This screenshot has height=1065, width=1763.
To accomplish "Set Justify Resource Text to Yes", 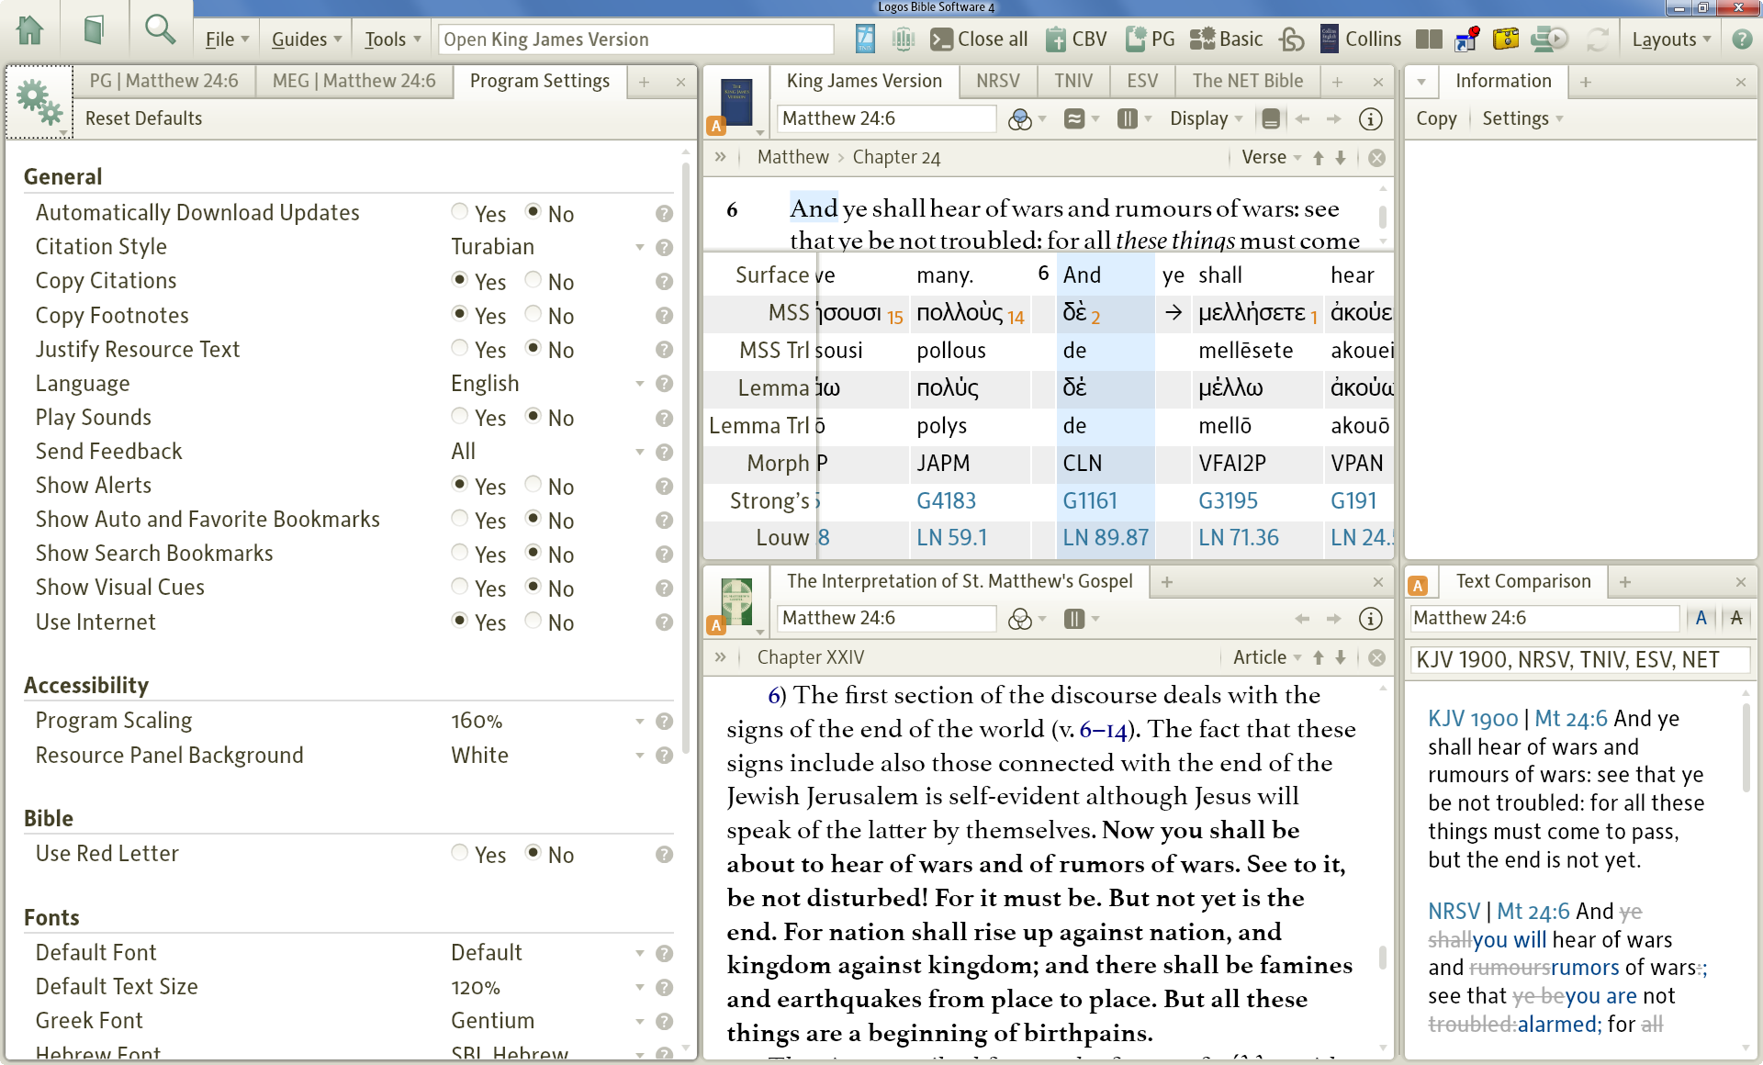I will coord(460,347).
